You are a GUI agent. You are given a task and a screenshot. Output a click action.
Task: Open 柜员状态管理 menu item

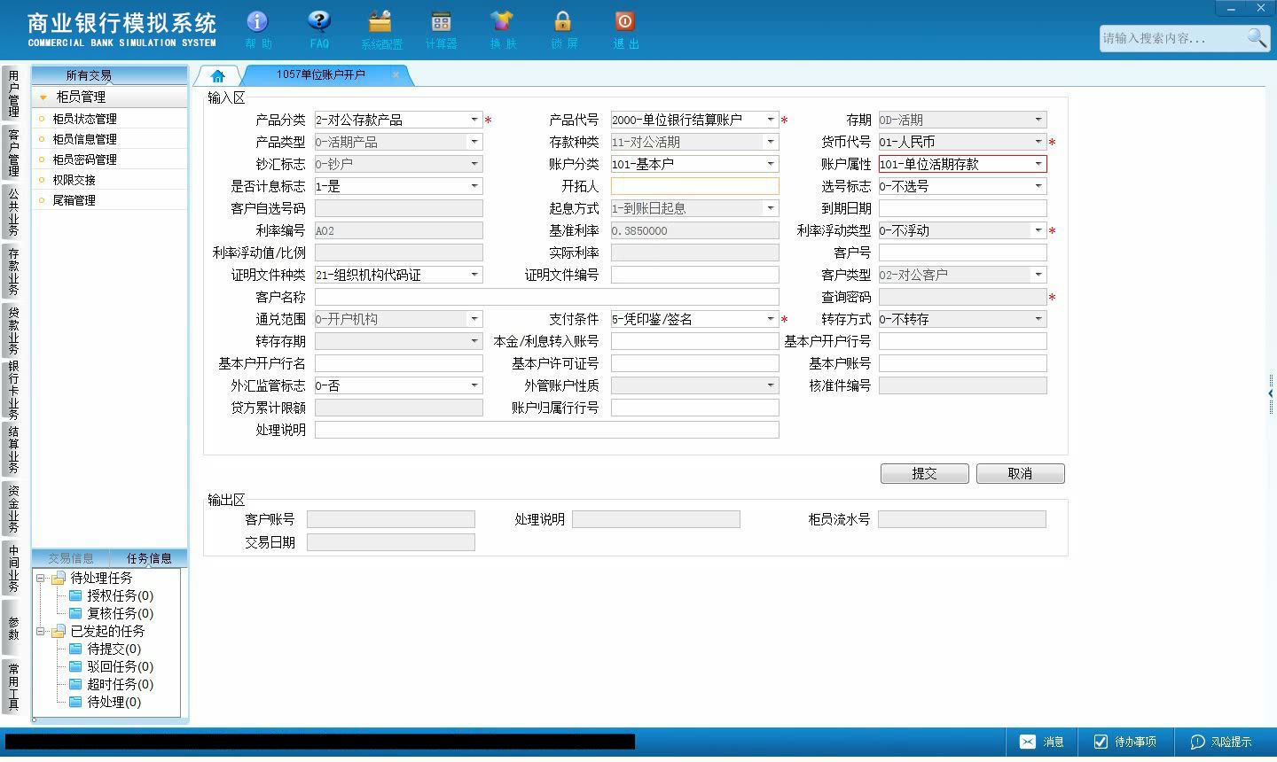(x=110, y=119)
